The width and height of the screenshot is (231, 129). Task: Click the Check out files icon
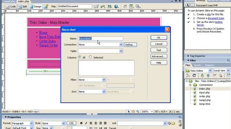214,76
